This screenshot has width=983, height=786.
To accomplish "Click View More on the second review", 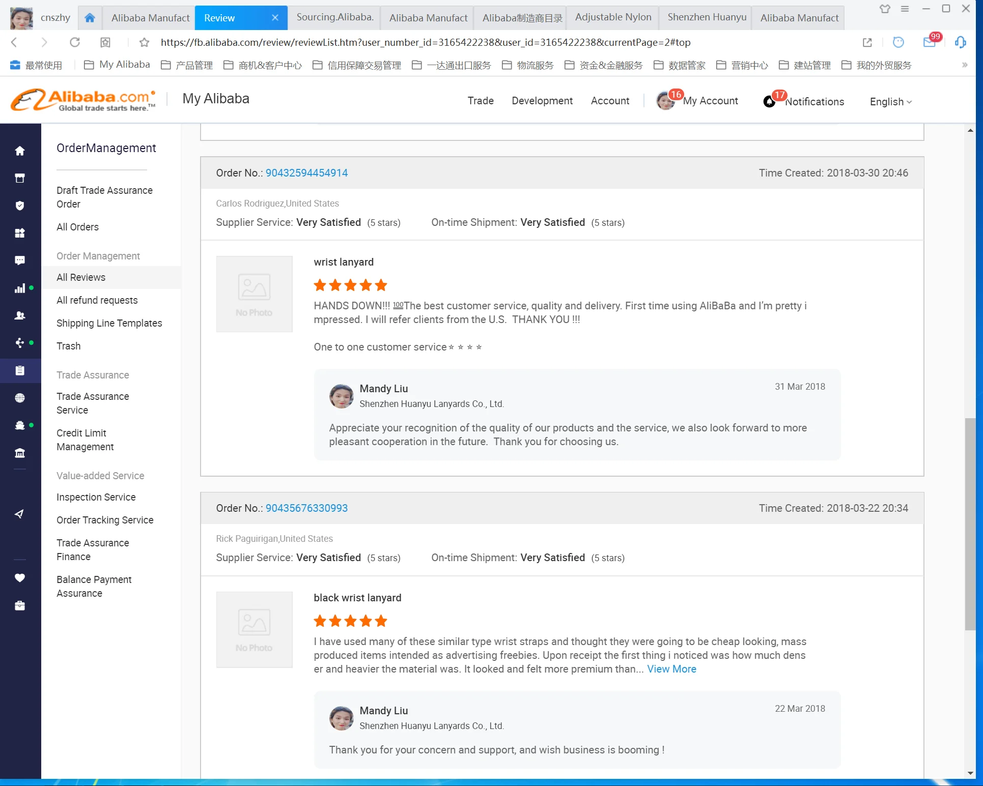I will [x=671, y=669].
